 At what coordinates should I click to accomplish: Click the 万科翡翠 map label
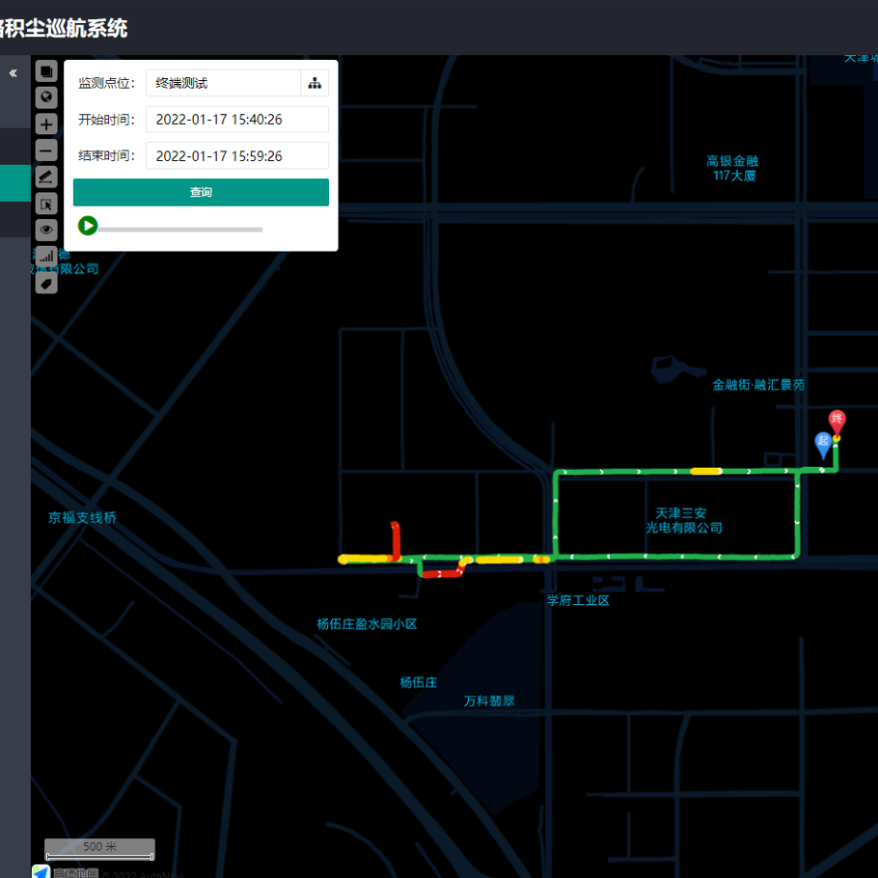pos(489,700)
